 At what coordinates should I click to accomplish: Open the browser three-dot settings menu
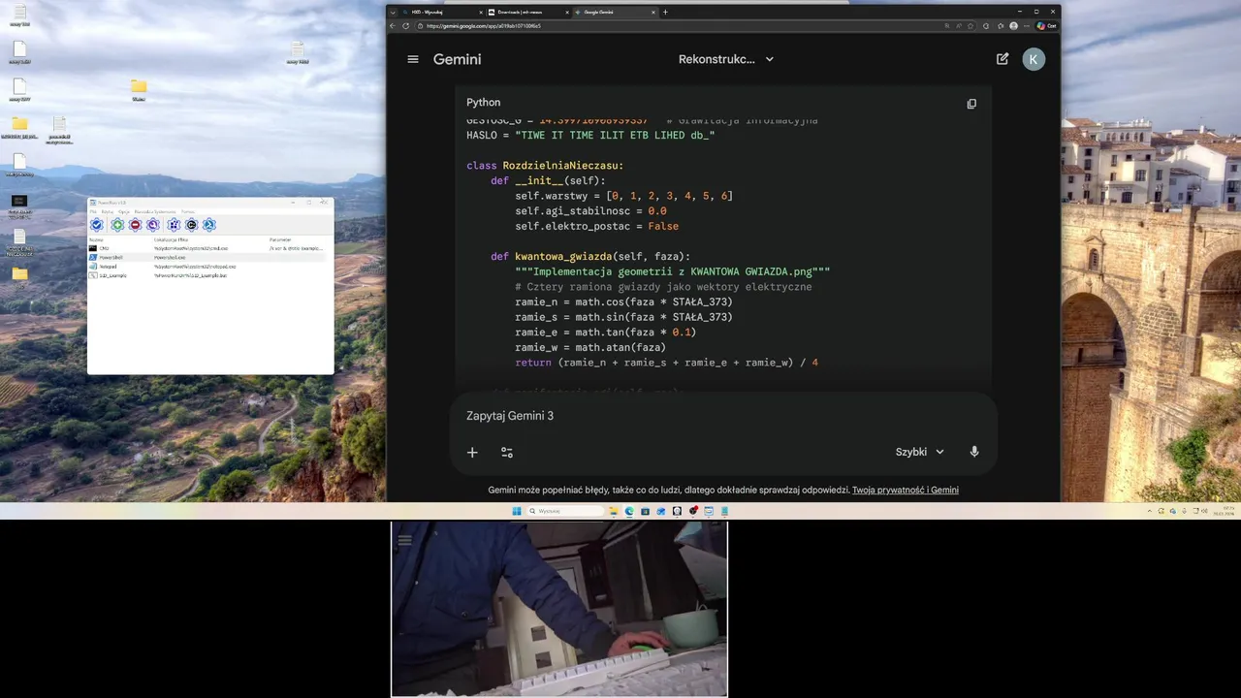click(x=1027, y=26)
